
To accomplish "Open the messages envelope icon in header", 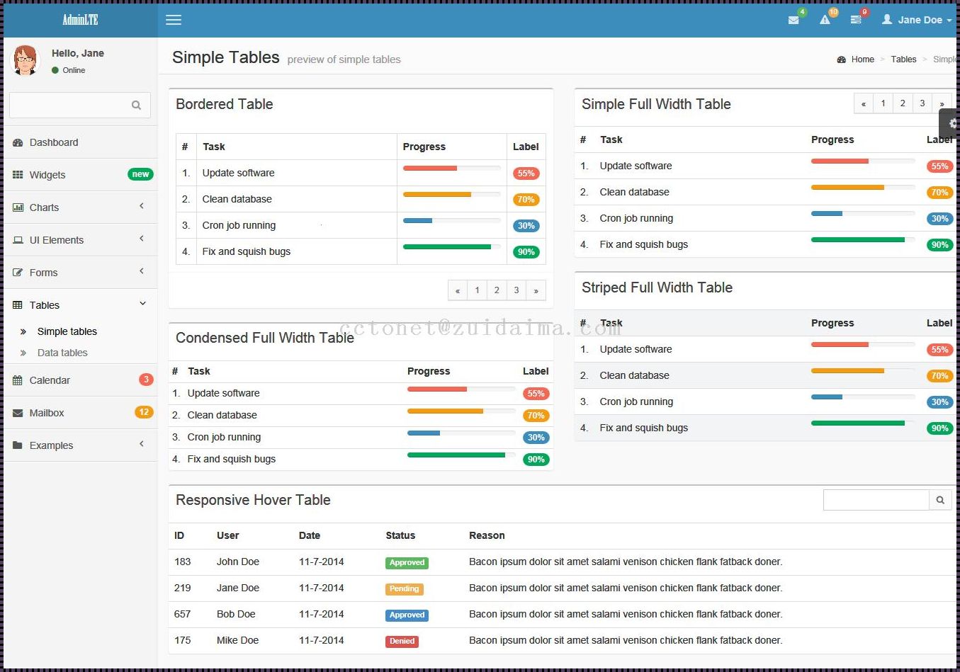I will pyautogui.click(x=794, y=20).
